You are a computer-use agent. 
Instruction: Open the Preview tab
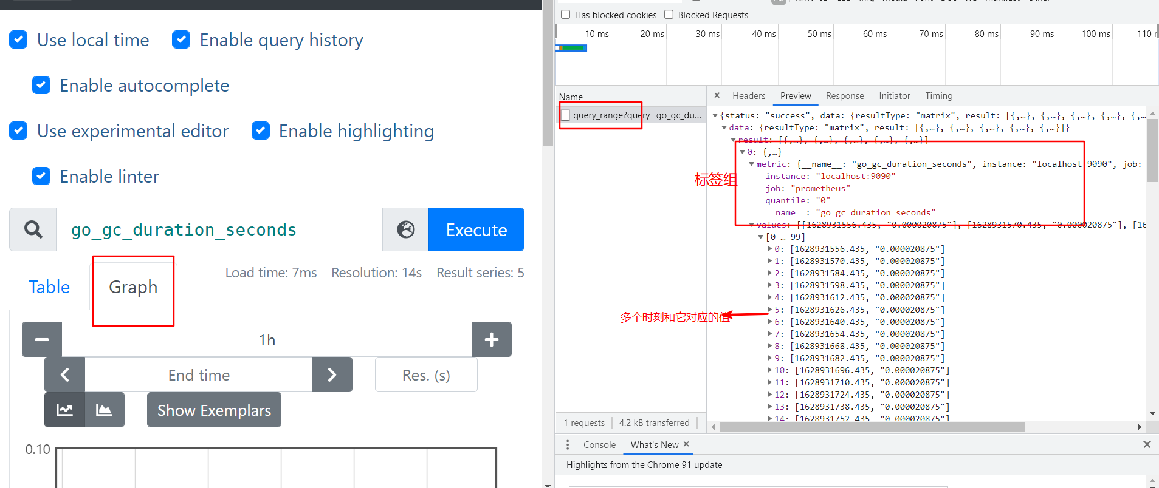click(796, 96)
